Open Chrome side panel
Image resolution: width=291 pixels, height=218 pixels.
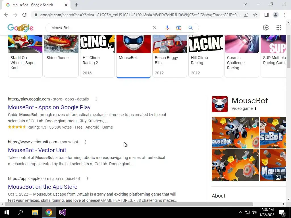click(x=267, y=15)
